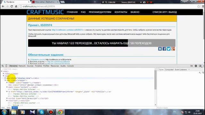Click the DevTools inspect element magnifier icon
205x115 pixels.
3,66
